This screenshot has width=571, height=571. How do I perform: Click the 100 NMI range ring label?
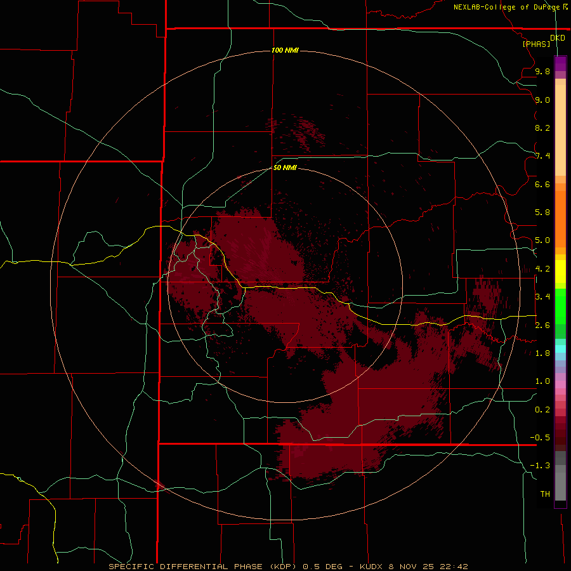pyautogui.click(x=285, y=50)
